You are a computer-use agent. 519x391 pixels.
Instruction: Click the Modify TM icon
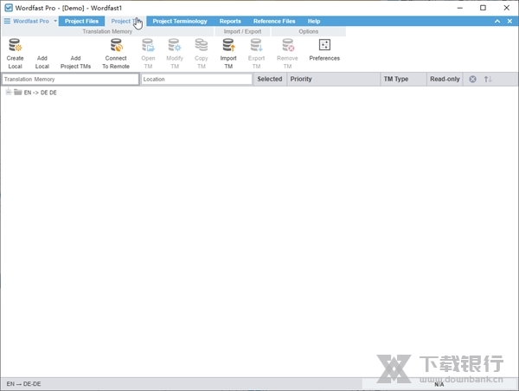(175, 46)
